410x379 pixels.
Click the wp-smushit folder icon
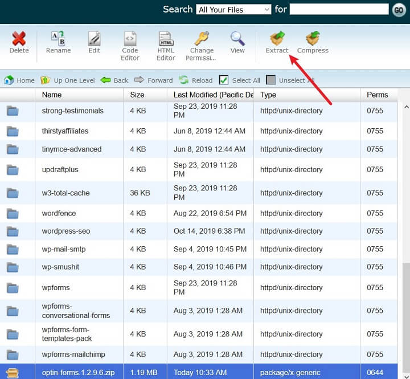tap(13, 267)
